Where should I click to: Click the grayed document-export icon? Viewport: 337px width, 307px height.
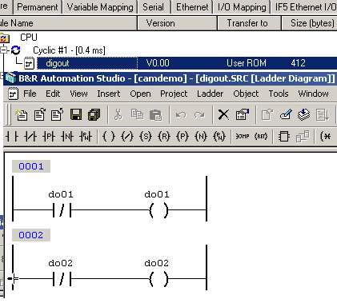pos(267,115)
